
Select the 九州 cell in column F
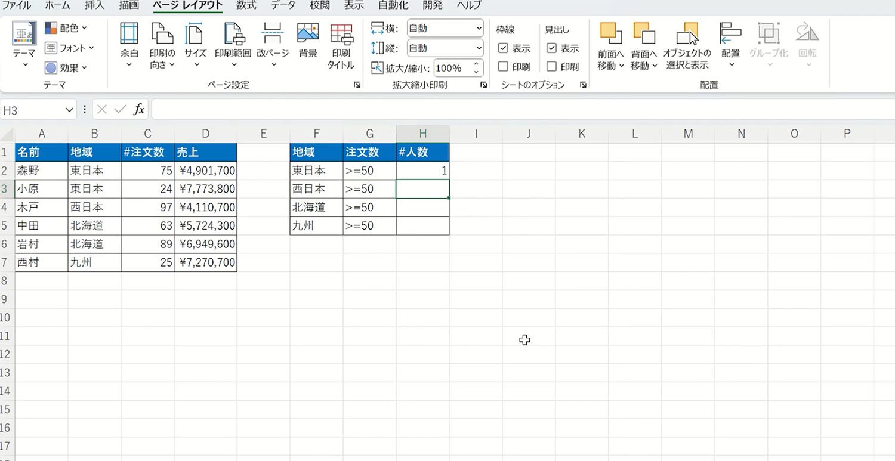(x=316, y=226)
